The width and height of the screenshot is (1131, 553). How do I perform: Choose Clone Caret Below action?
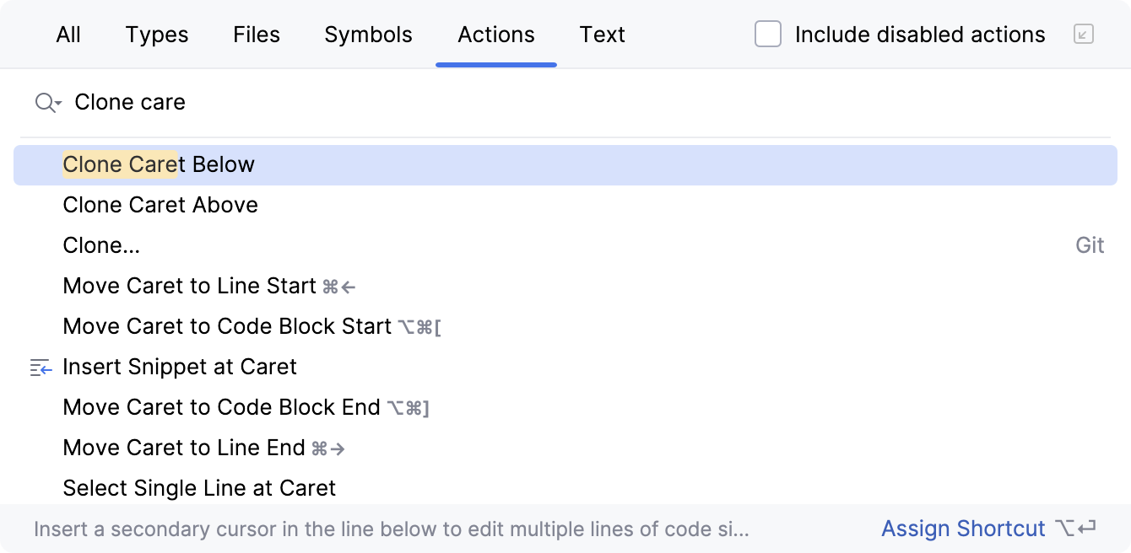tap(159, 164)
